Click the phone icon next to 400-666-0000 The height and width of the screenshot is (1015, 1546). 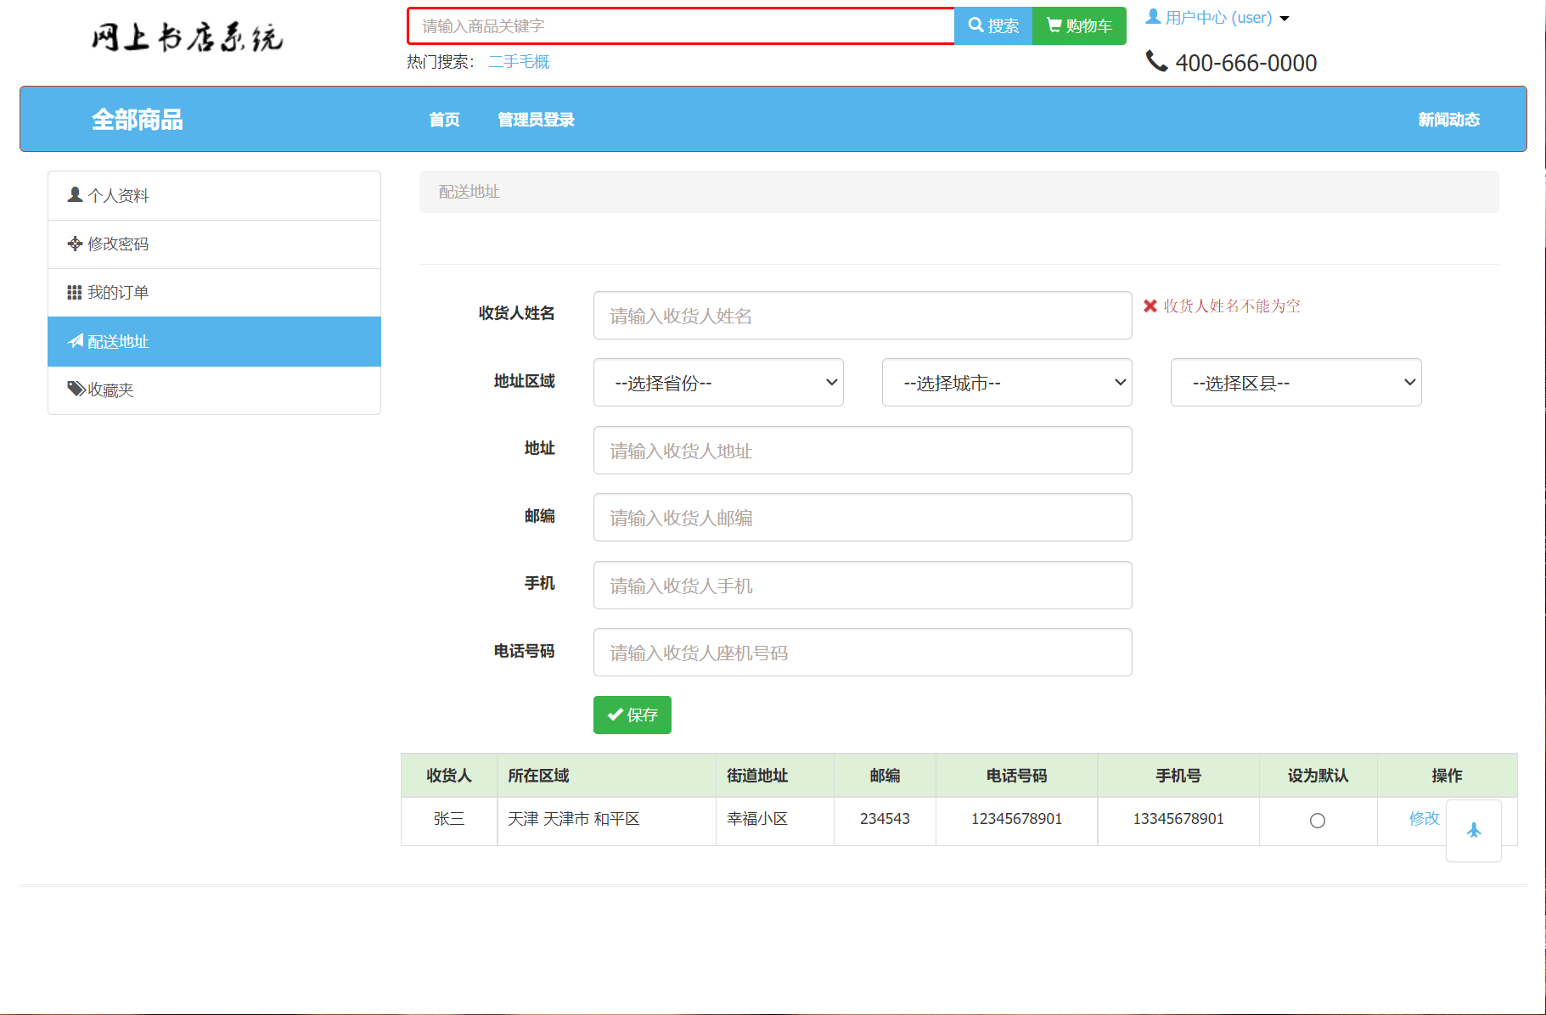pos(1156,61)
